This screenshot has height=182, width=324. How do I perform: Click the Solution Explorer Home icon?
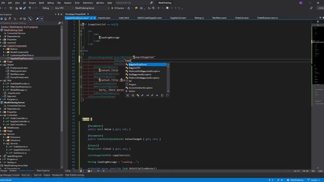click(6, 19)
